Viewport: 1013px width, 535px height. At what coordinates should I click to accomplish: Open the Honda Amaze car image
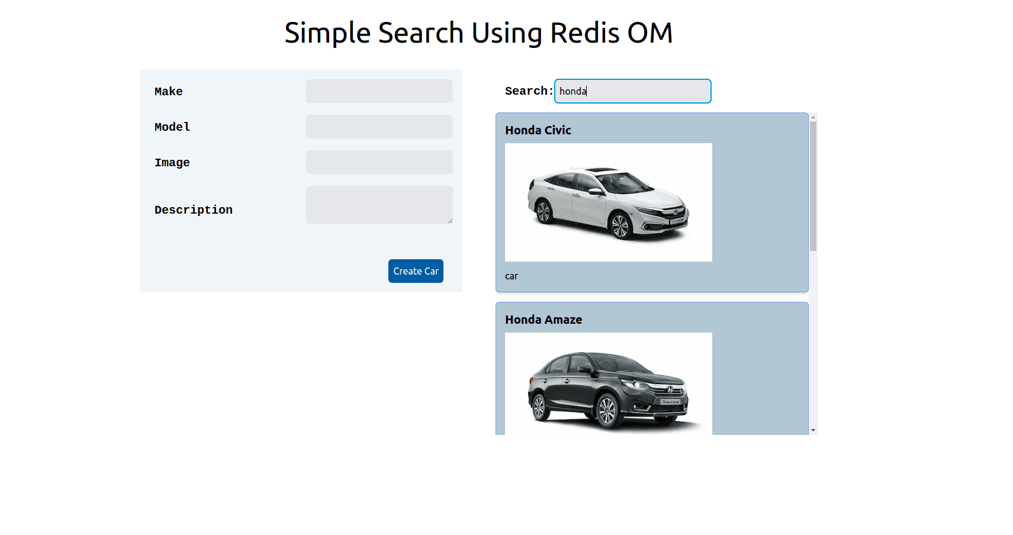(x=608, y=383)
